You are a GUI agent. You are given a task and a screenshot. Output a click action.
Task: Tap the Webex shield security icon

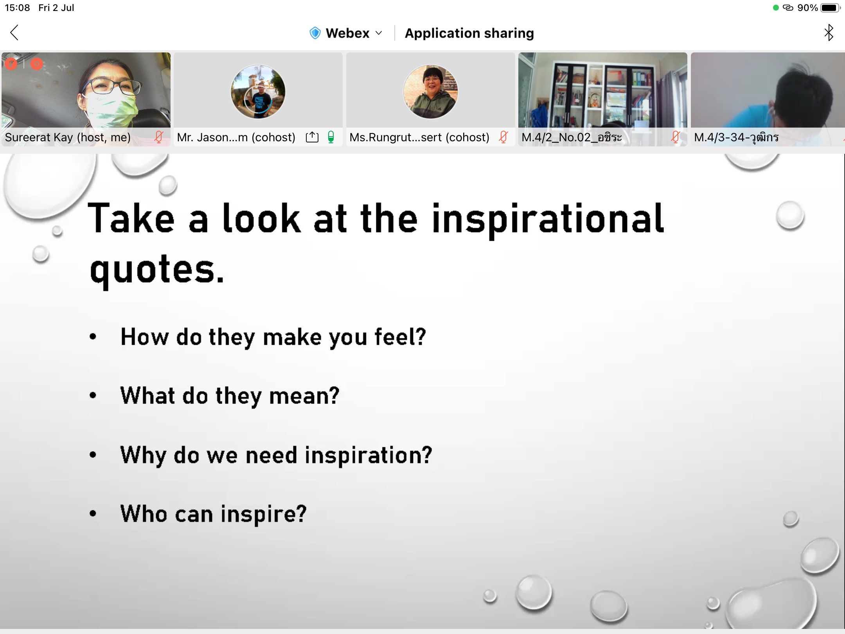point(315,33)
